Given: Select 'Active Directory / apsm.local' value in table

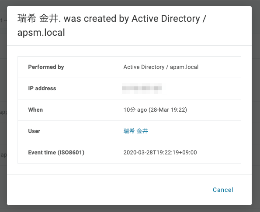Looking at the screenshot, I should point(161,67).
